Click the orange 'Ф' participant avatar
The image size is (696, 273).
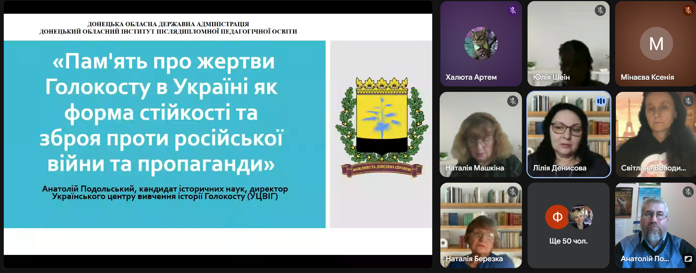(x=557, y=217)
